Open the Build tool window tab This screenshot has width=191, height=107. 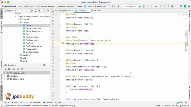58,103
